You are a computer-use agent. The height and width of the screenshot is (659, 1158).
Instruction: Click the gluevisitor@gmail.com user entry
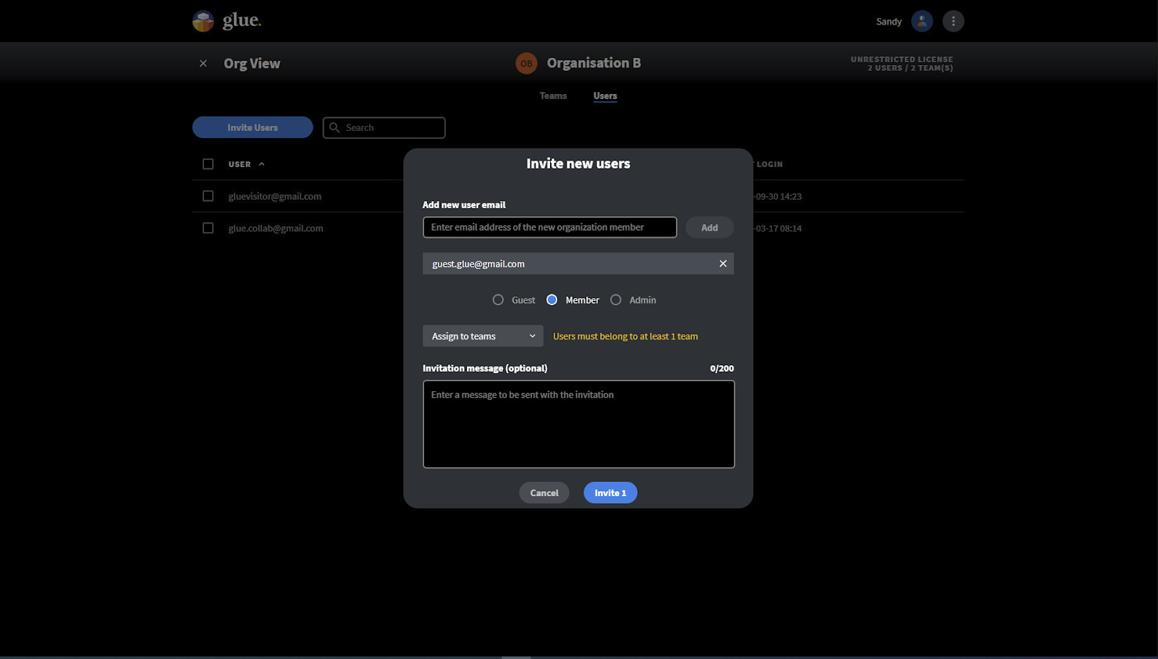[275, 196]
